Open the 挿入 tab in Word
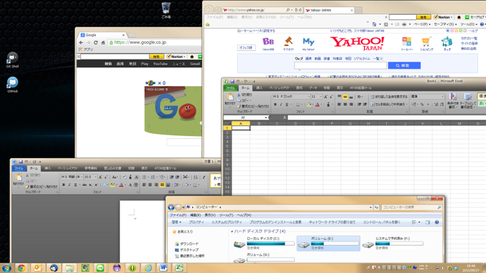The height and width of the screenshot is (273, 486). pyautogui.click(x=47, y=169)
